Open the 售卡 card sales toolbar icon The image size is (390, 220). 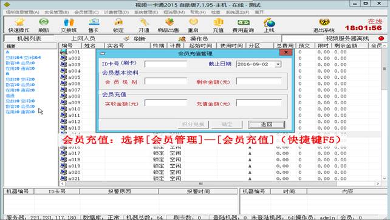click(94, 25)
